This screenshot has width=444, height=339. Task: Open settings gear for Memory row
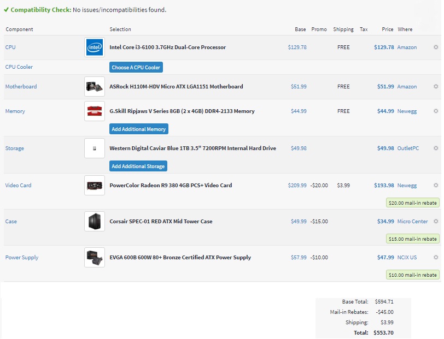click(x=436, y=111)
